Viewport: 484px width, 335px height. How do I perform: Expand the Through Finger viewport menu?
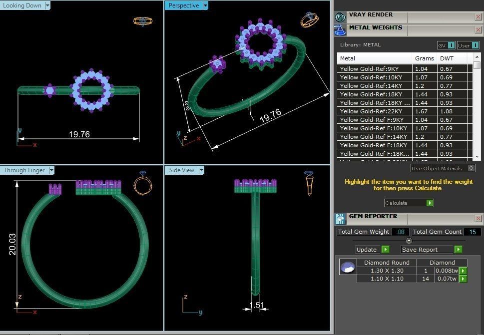51,170
